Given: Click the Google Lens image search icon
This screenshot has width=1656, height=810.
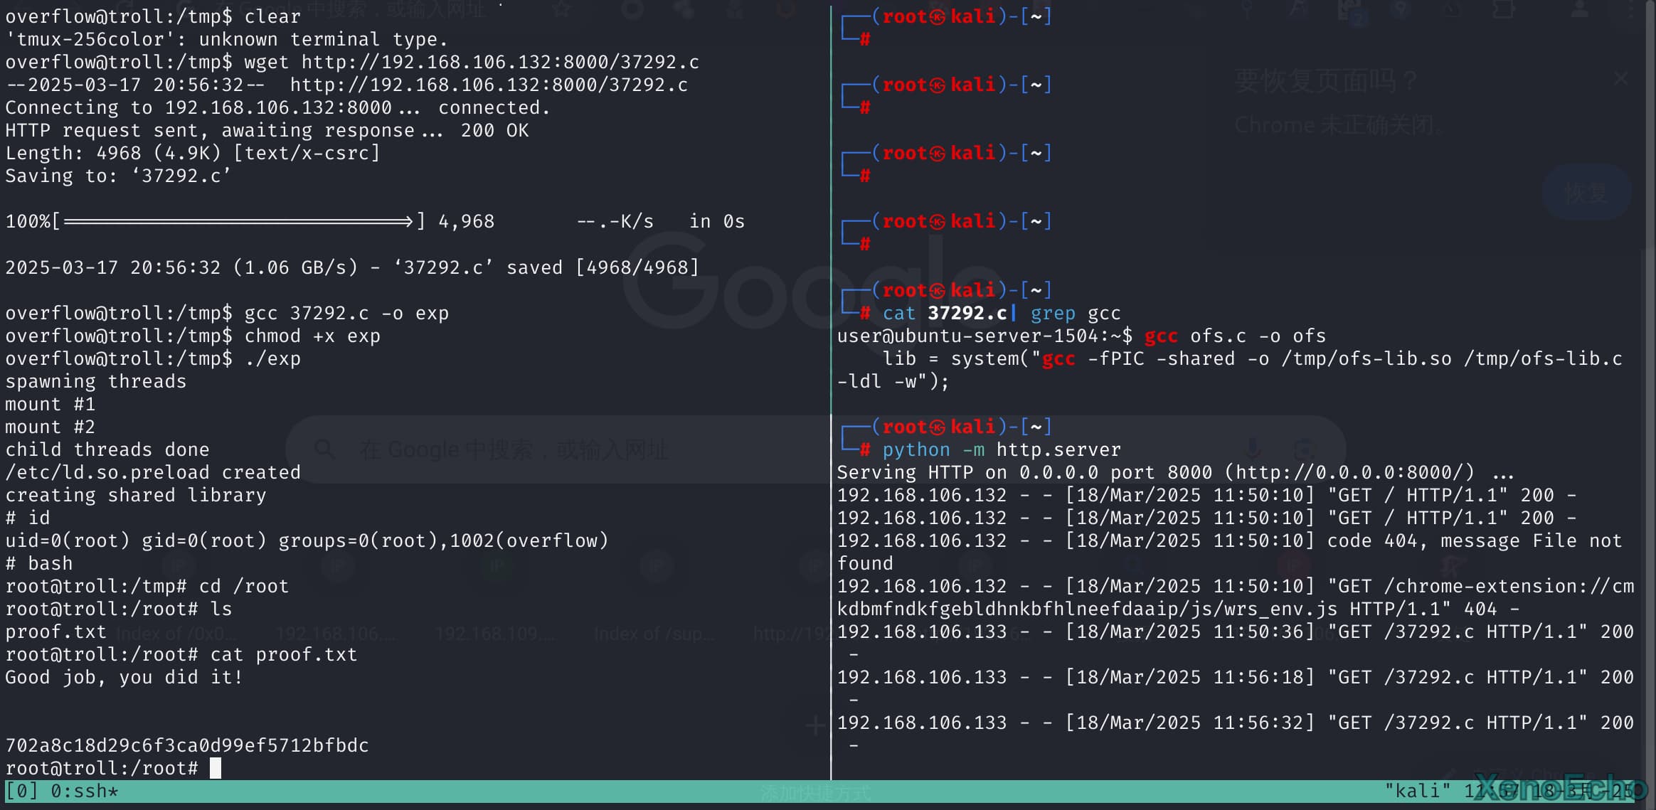Looking at the screenshot, I should [x=1303, y=449].
